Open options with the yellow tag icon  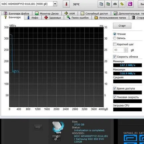[122, 4]
